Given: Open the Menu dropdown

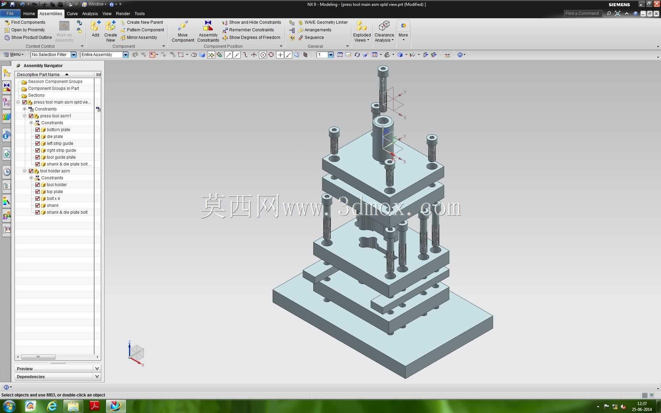Looking at the screenshot, I should click(x=13, y=55).
